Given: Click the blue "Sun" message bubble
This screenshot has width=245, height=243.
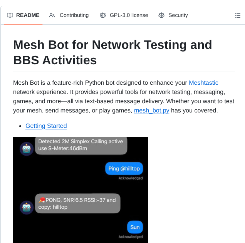Looking at the screenshot, I should coord(135,227).
